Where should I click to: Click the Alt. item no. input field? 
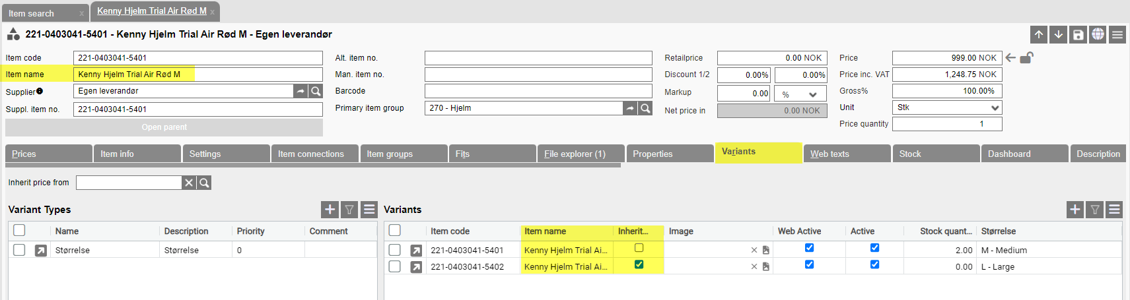(x=538, y=58)
